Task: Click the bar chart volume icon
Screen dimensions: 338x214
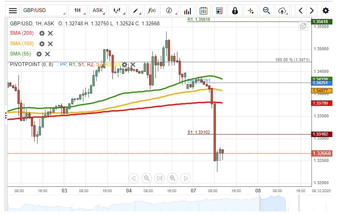Action: point(187,11)
